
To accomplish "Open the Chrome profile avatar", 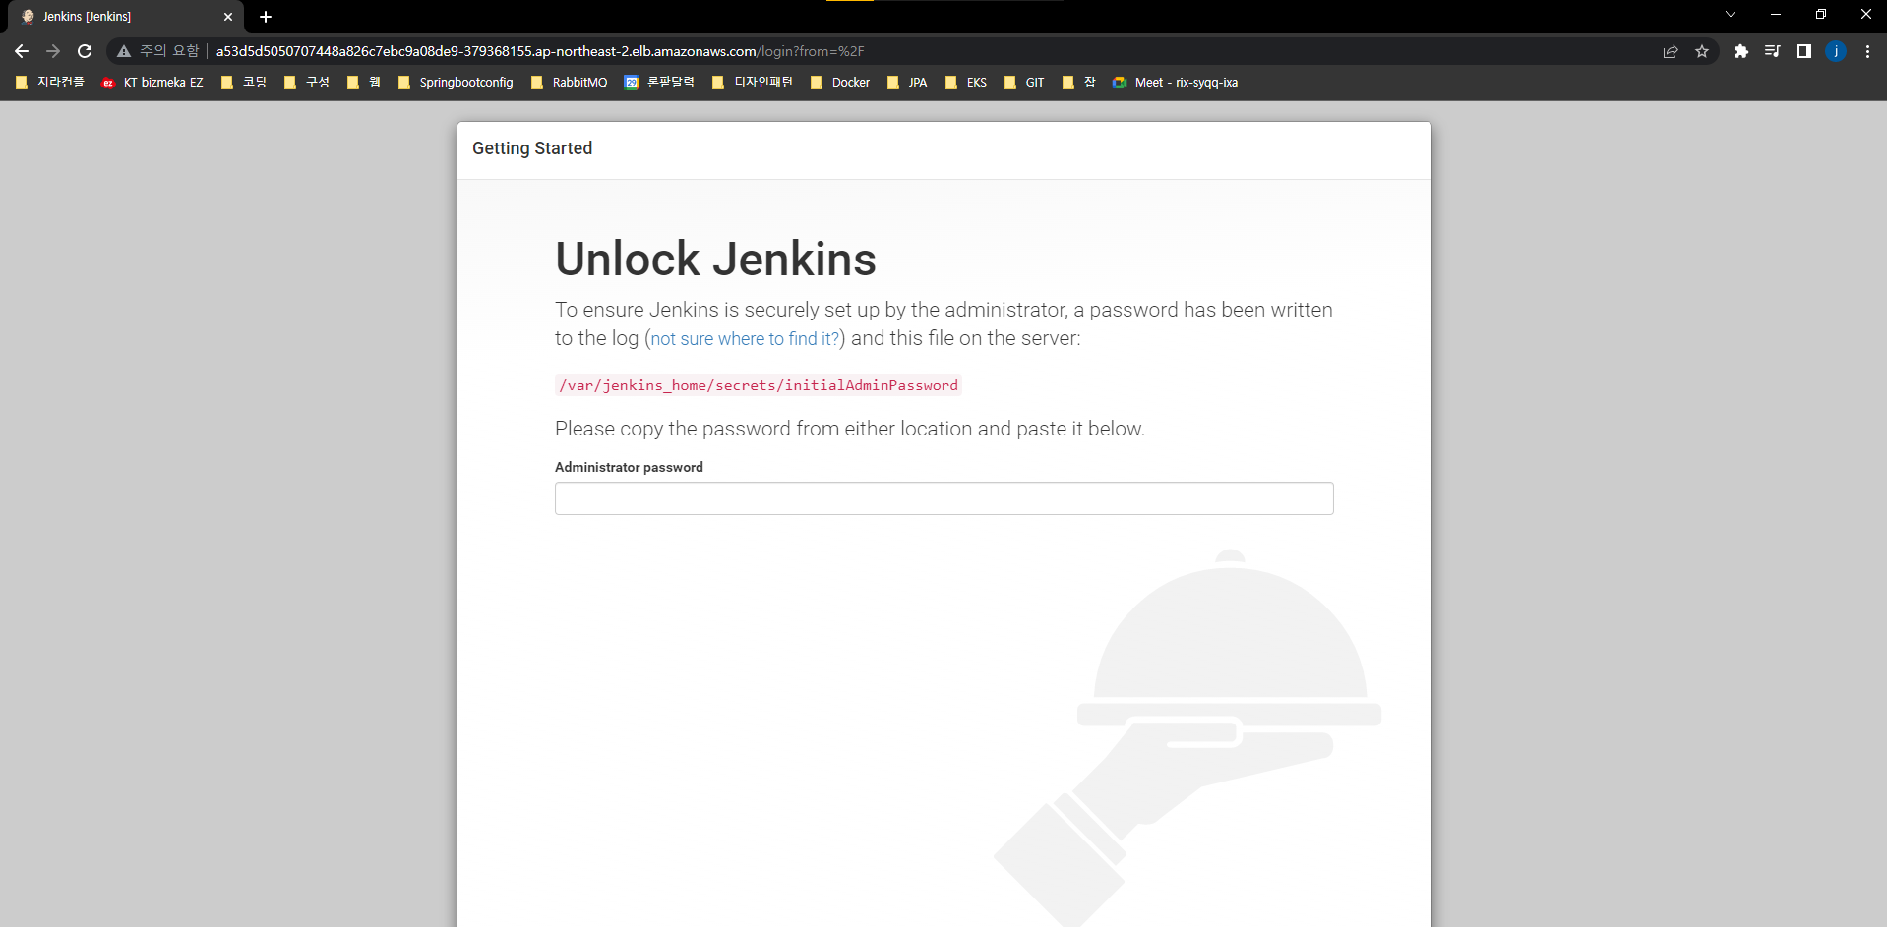I will 1836,51.
